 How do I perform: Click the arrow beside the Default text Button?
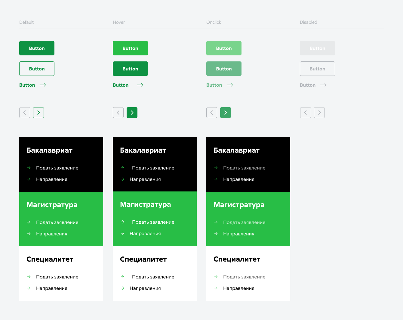click(x=43, y=85)
